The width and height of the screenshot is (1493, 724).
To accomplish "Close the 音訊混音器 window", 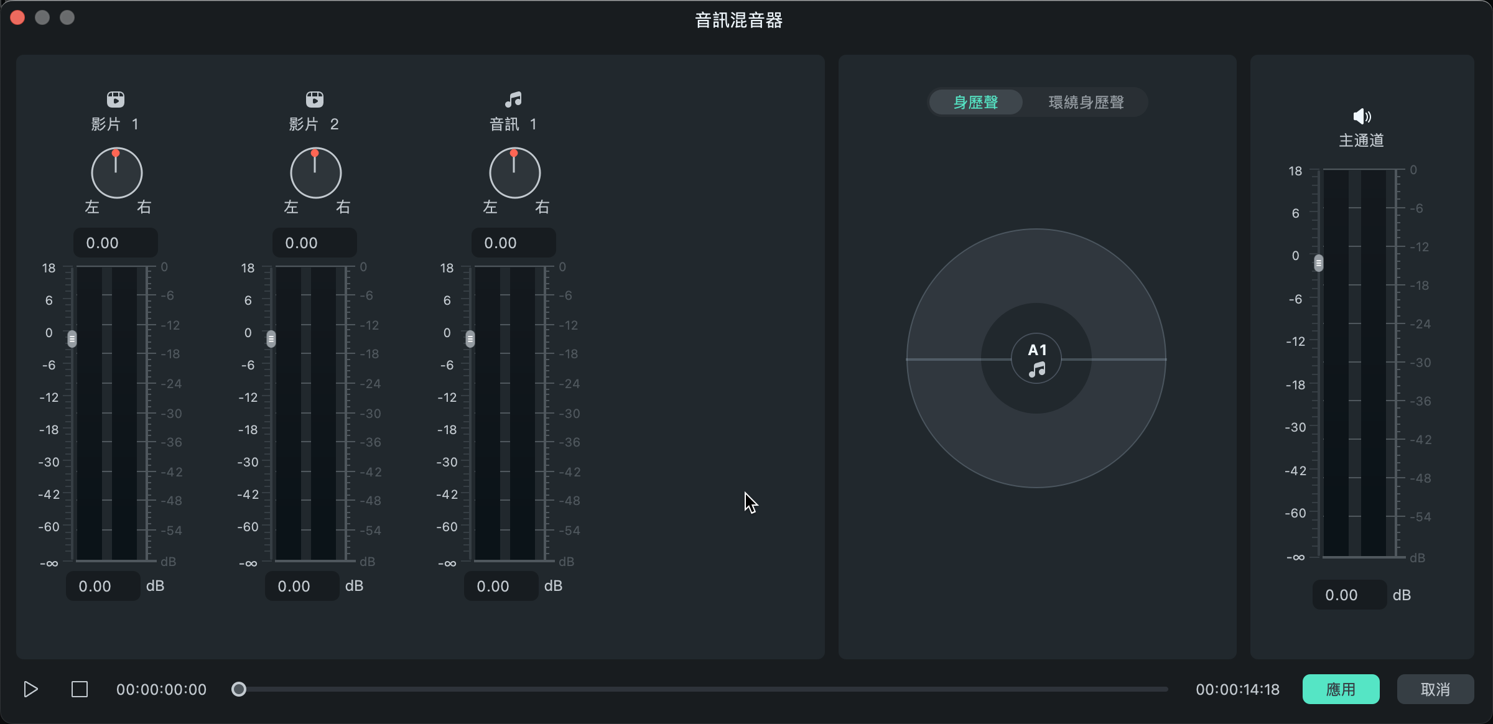I will (17, 17).
